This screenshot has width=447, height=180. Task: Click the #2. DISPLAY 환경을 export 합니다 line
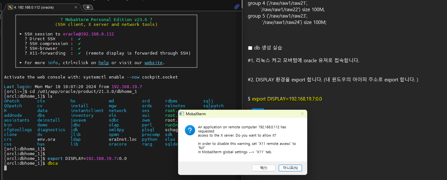point(333,79)
